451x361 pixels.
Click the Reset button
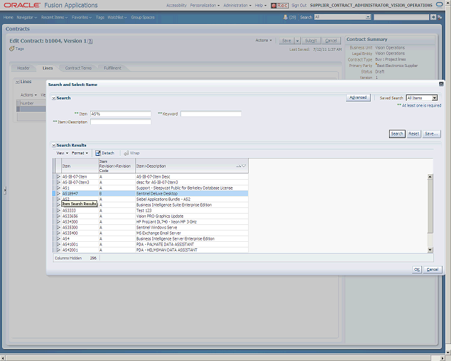[x=414, y=134]
